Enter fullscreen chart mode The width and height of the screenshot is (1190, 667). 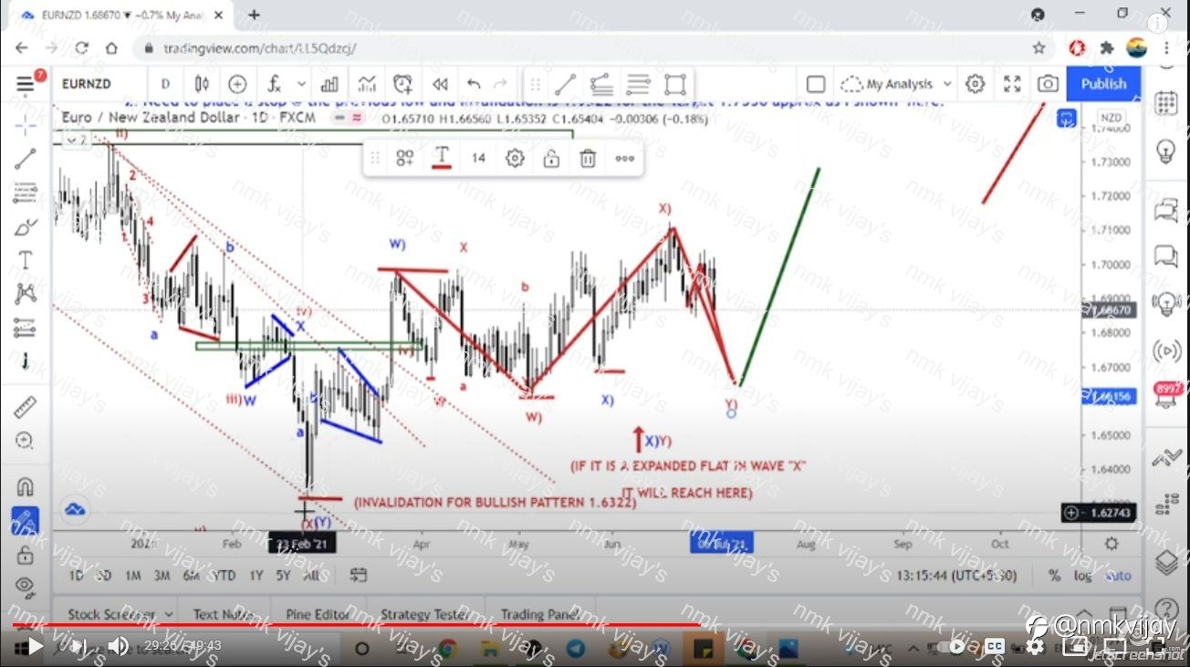point(1012,84)
